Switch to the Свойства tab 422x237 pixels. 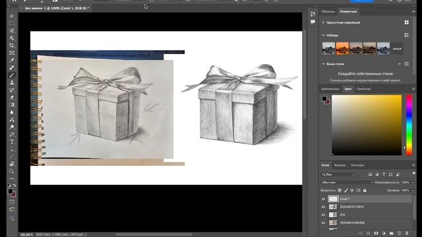363,89
